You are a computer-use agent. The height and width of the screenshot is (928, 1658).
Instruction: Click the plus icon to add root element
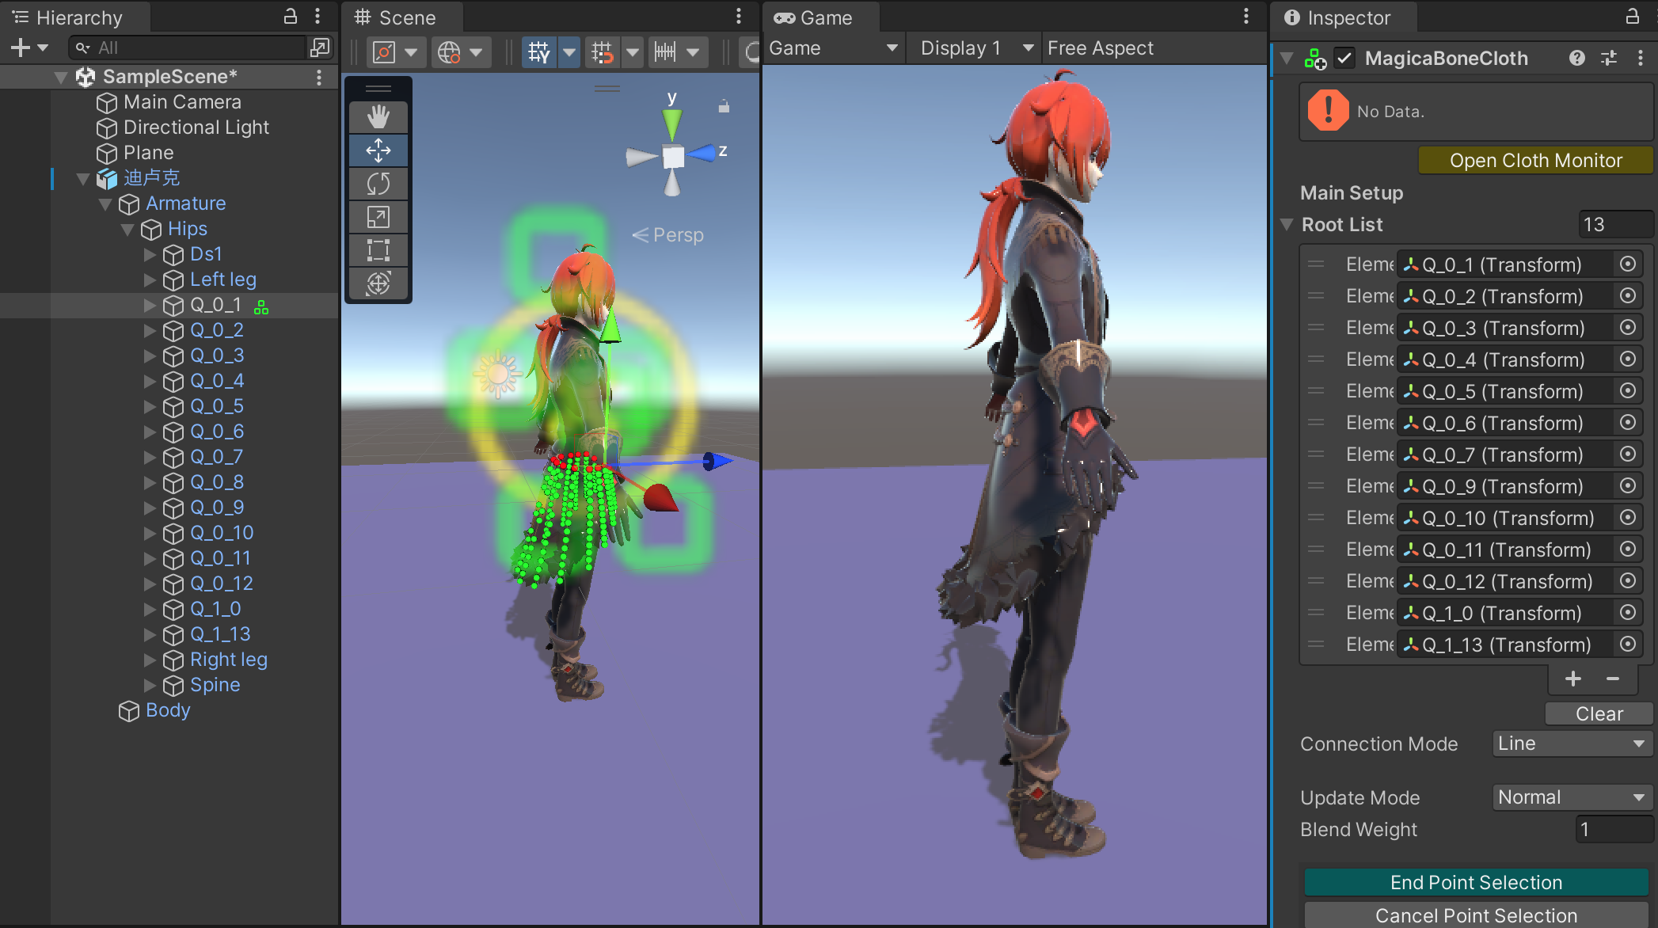(x=1572, y=679)
